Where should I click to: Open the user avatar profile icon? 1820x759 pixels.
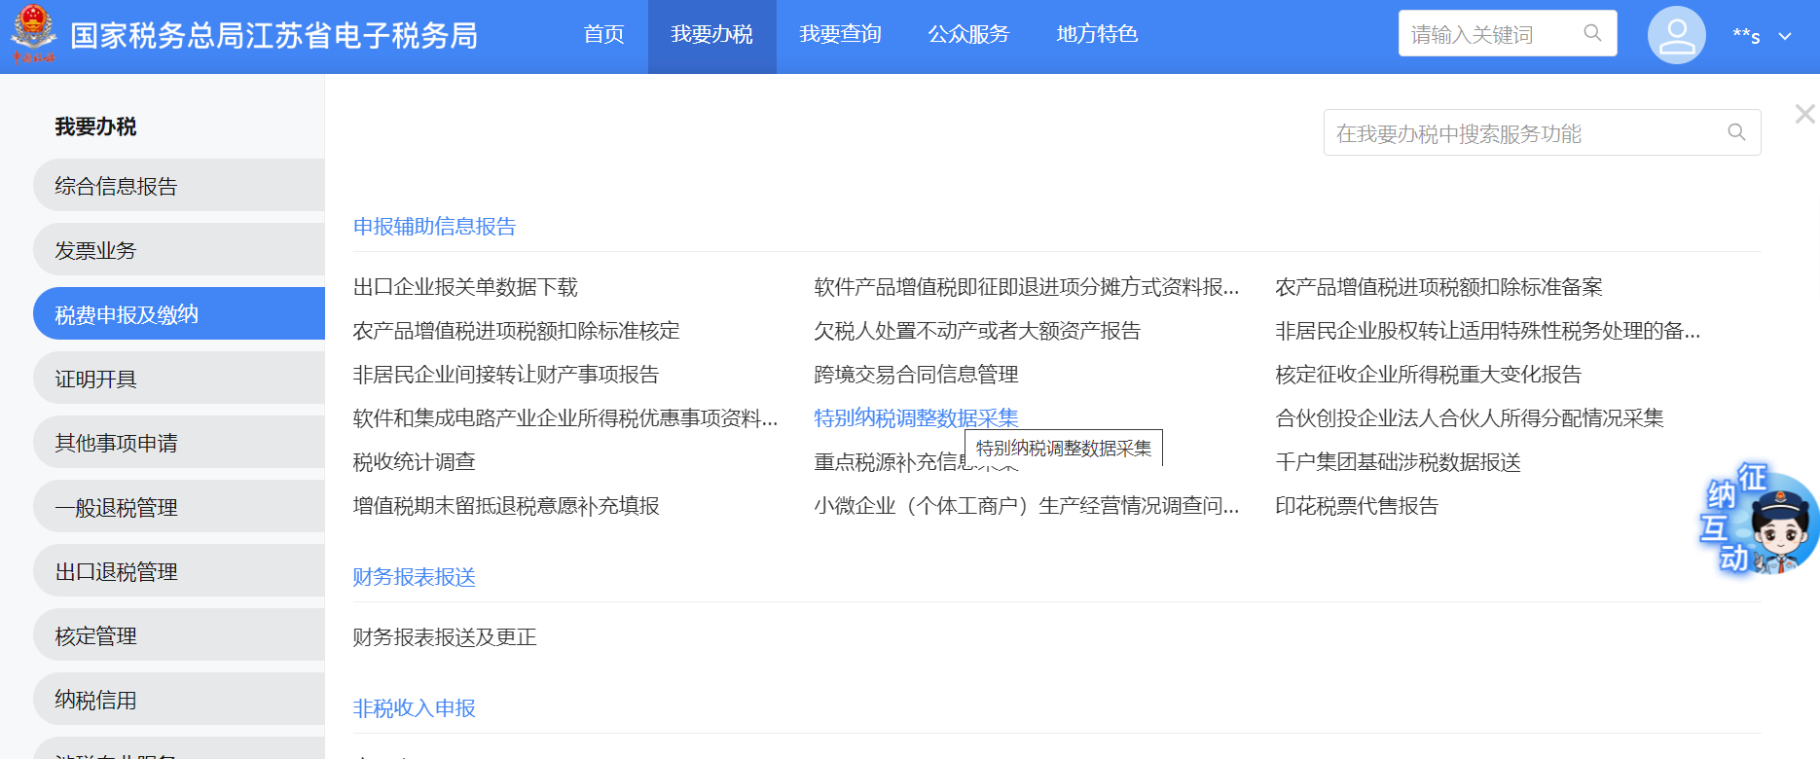tap(1676, 35)
